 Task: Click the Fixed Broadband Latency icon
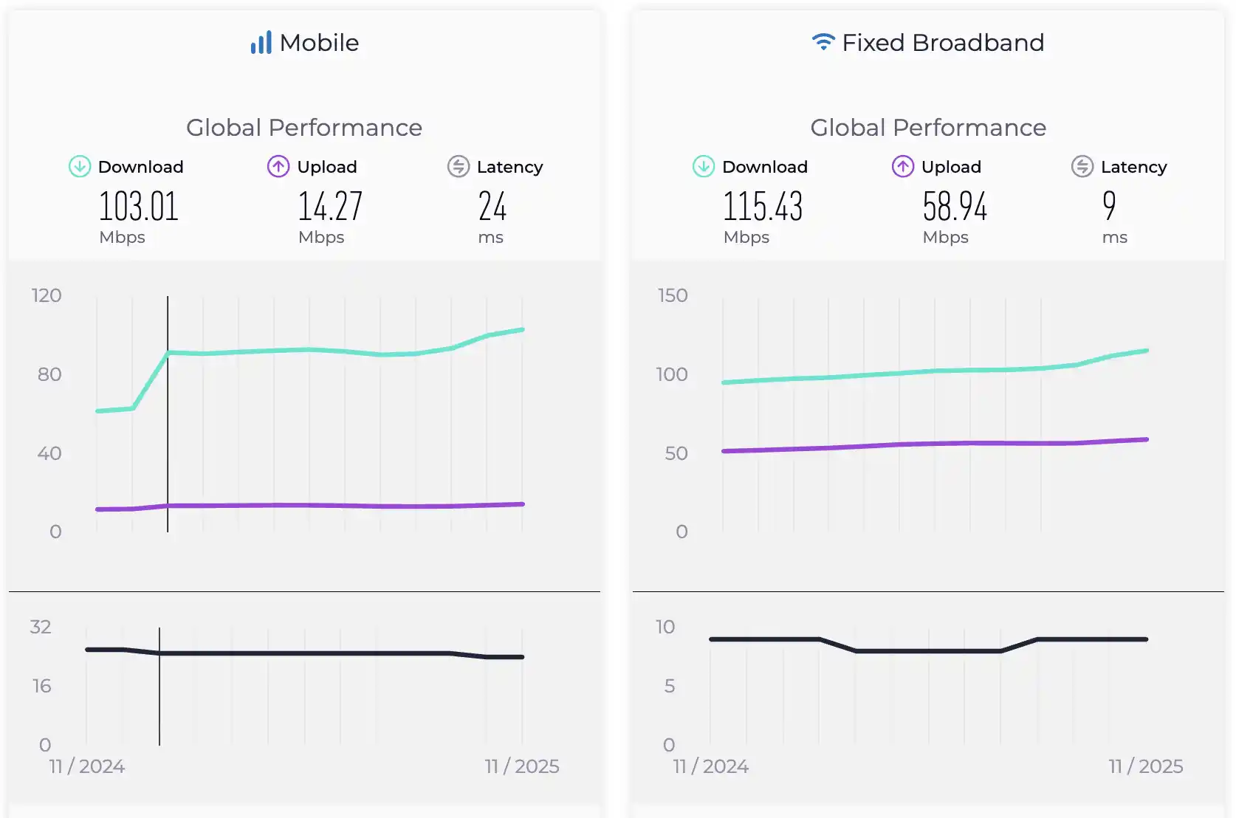[x=1082, y=167]
